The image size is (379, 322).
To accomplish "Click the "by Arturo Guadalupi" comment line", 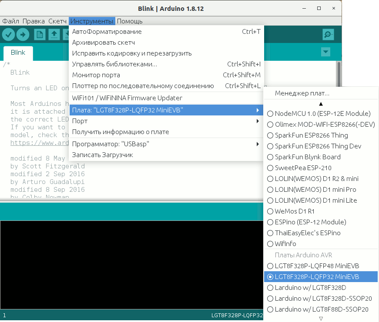I will (x=47, y=182).
